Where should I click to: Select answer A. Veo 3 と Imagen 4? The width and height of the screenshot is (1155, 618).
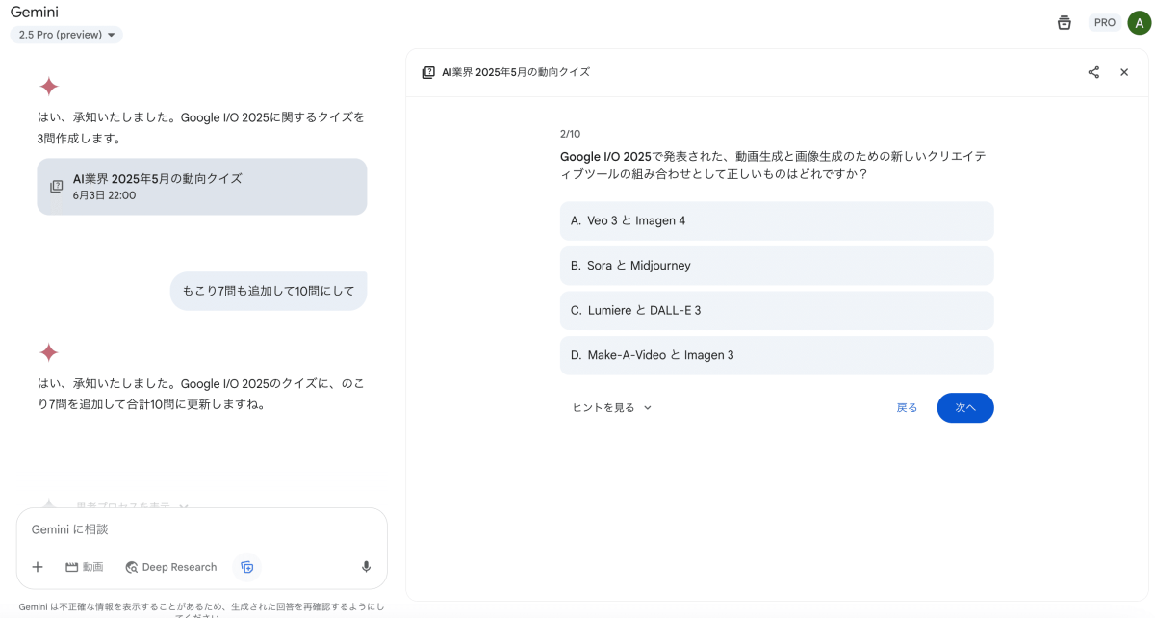776,220
